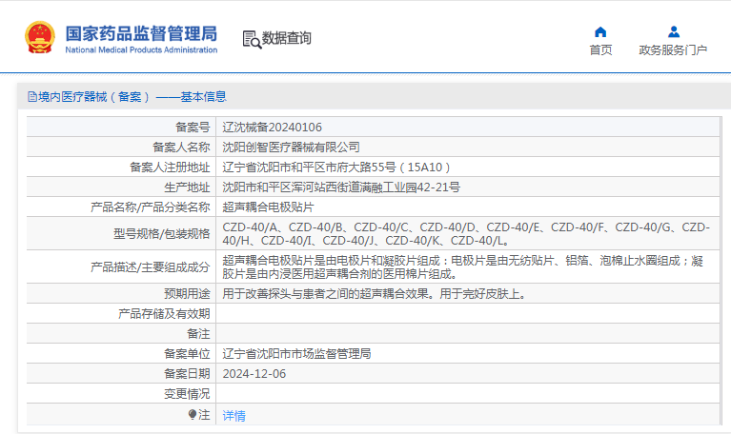Open 政务服务门户 link

pyautogui.click(x=673, y=49)
